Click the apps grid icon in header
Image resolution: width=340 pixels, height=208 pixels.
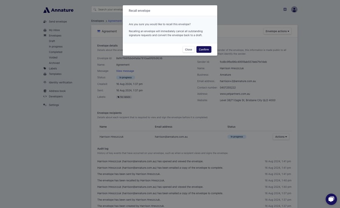pyautogui.click(x=285, y=9)
